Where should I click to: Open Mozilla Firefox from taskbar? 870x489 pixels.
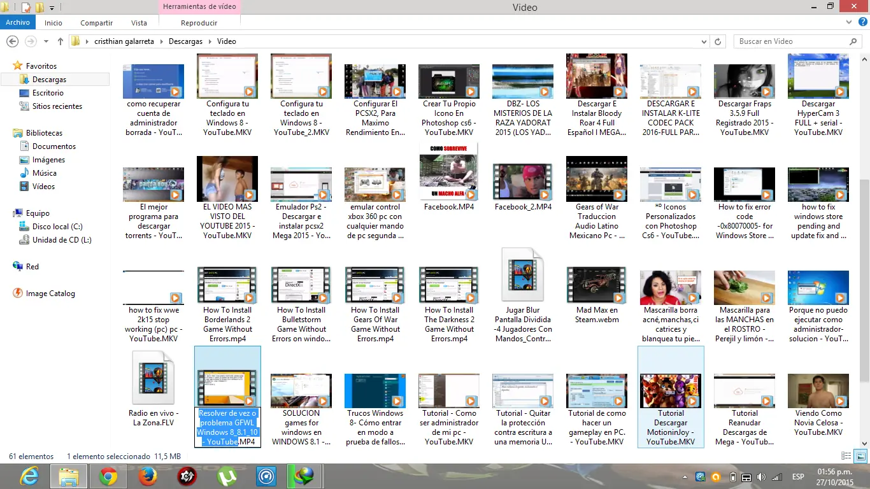pos(147,476)
